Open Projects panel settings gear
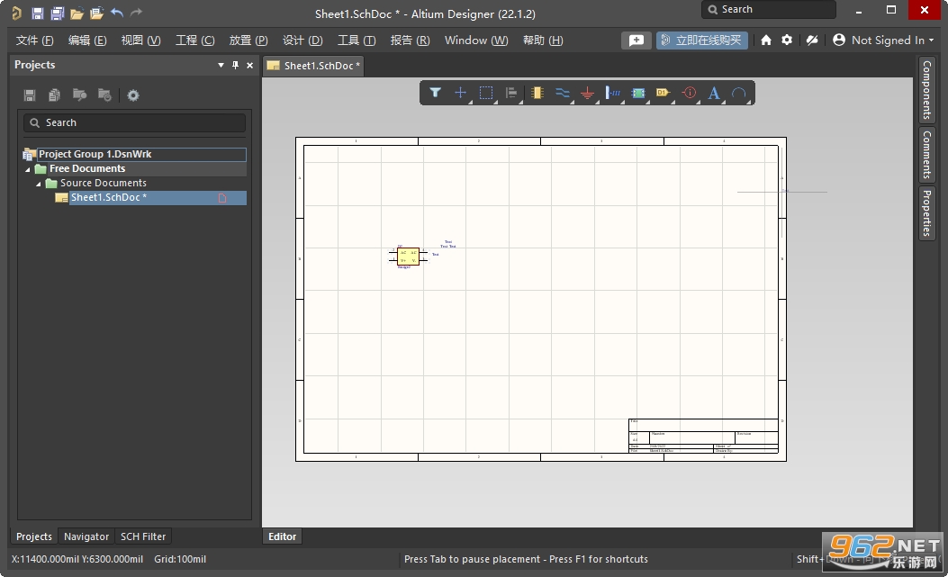948x577 pixels. pyautogui.click(x=133, y=95)
